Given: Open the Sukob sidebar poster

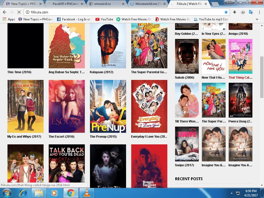Looking at the screenshot, I should pyautogui.click(x=187, y=56).
